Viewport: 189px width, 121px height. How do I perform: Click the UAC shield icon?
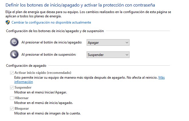[x=8, y=22]
